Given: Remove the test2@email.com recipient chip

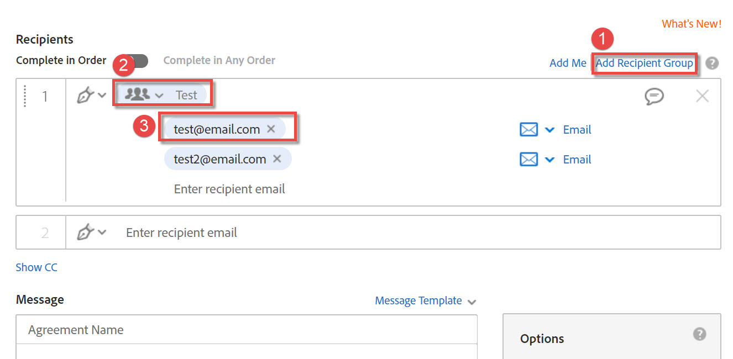Looking at the screenshot, I should (278, 159).
